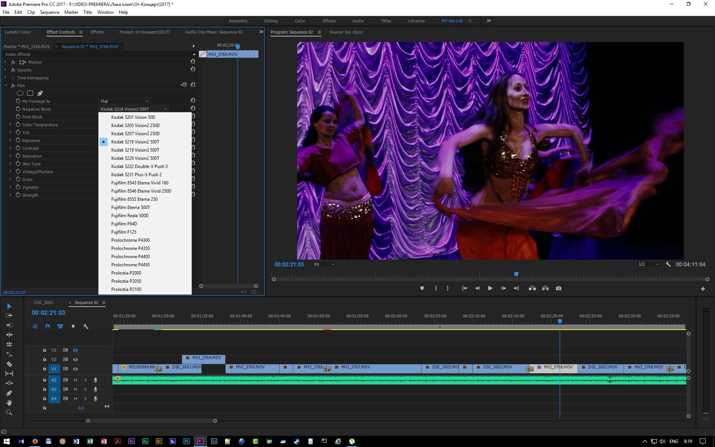Create ellipse mask in Film effect

(x=20, y=93)
